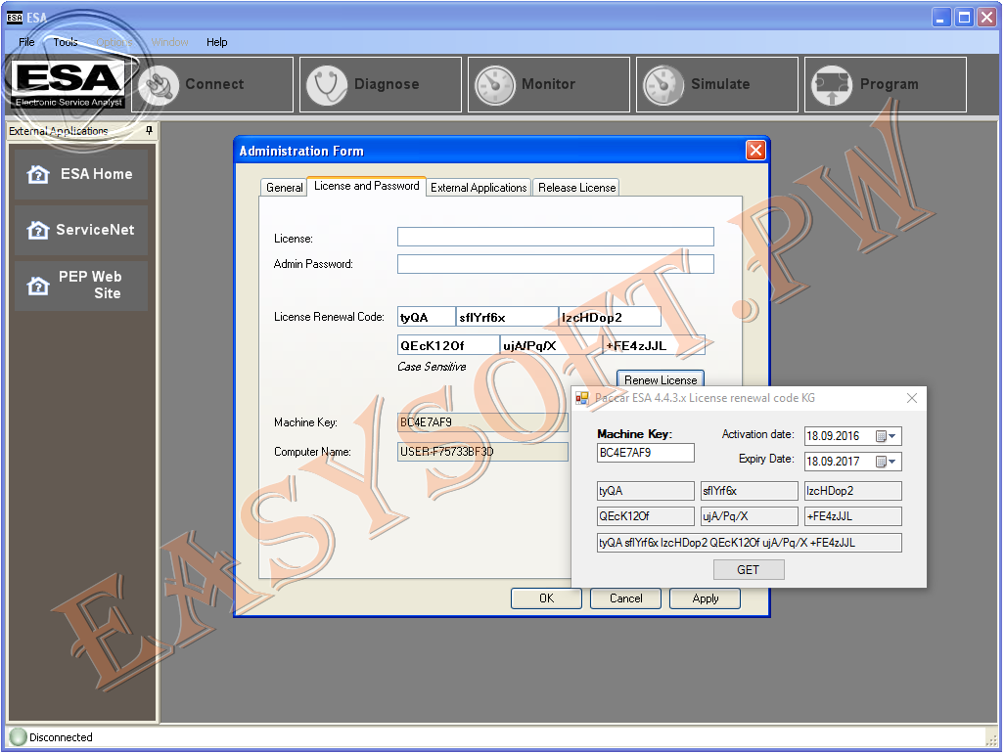
Task: Click the License input field
Action: (x=556, y=237)
